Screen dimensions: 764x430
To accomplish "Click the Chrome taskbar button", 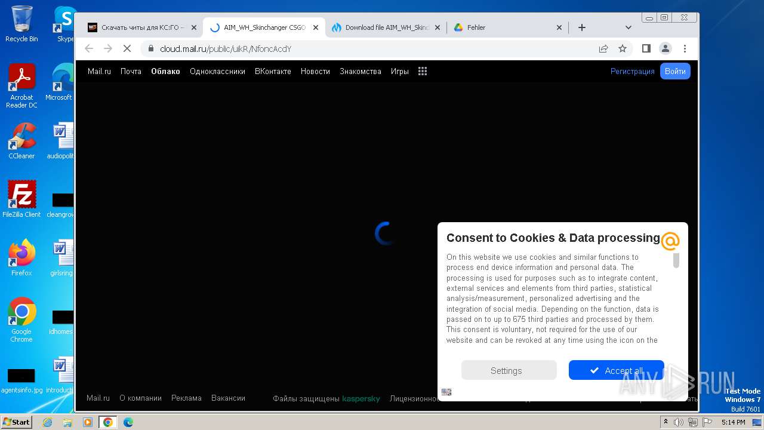I will pyautogui.click(x=108, y=422).
